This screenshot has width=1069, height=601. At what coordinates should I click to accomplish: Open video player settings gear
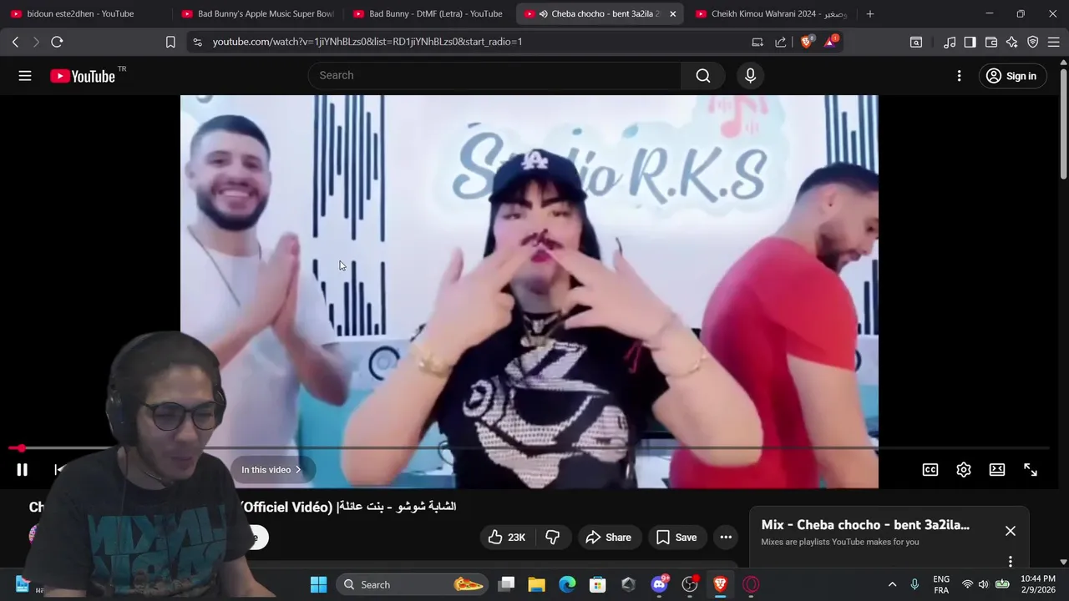pos(964,470)
